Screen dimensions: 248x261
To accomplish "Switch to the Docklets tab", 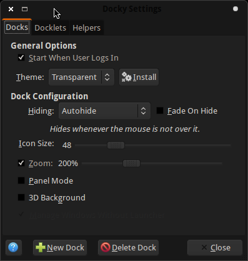I will coord(50,27).
